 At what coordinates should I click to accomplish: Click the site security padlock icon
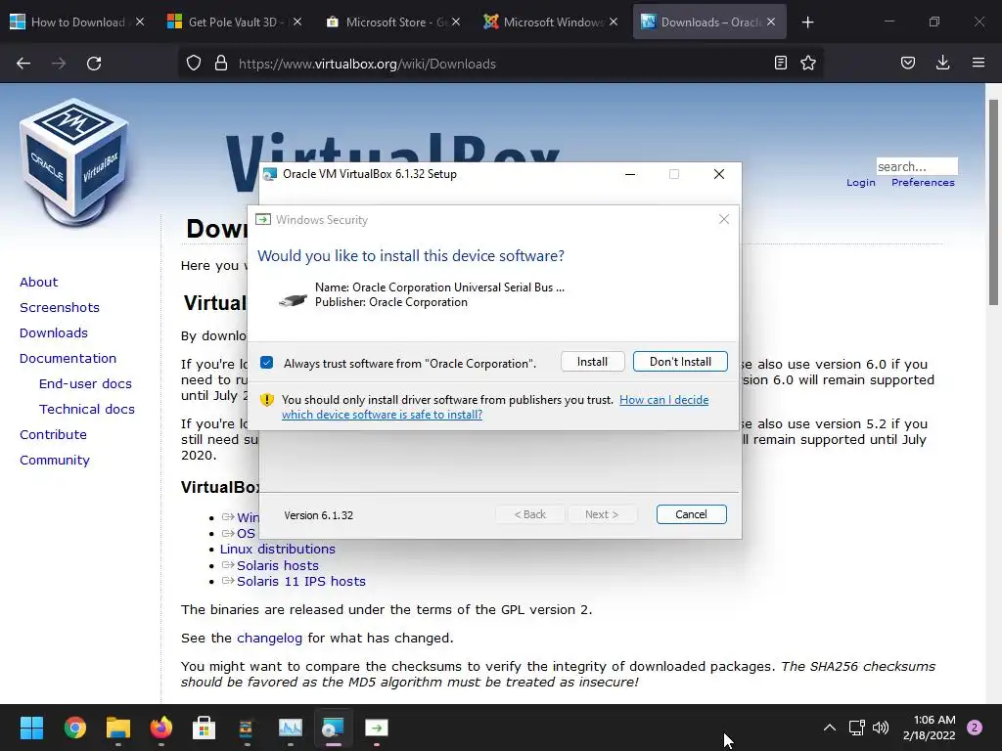pyautogui.click(x=221, y=64)
